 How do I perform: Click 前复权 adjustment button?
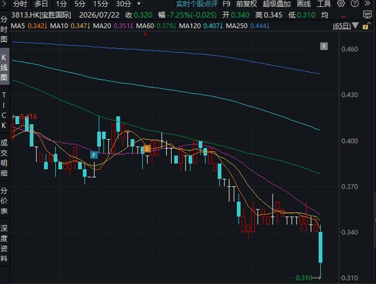pos(246,4)
